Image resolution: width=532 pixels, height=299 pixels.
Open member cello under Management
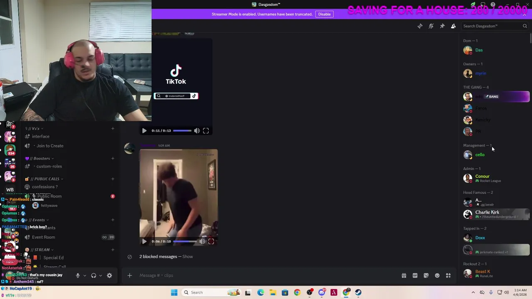click(x=496, y=155)
